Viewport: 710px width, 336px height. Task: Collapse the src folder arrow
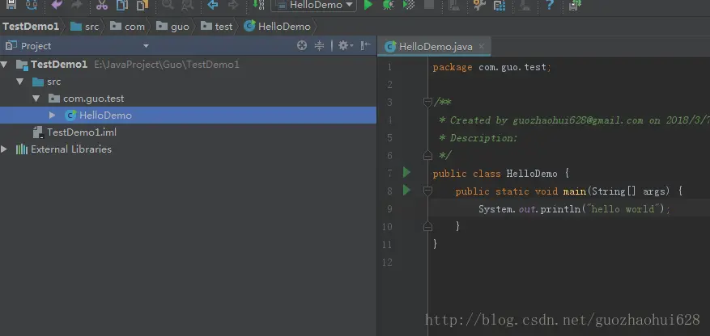[19, 82]
